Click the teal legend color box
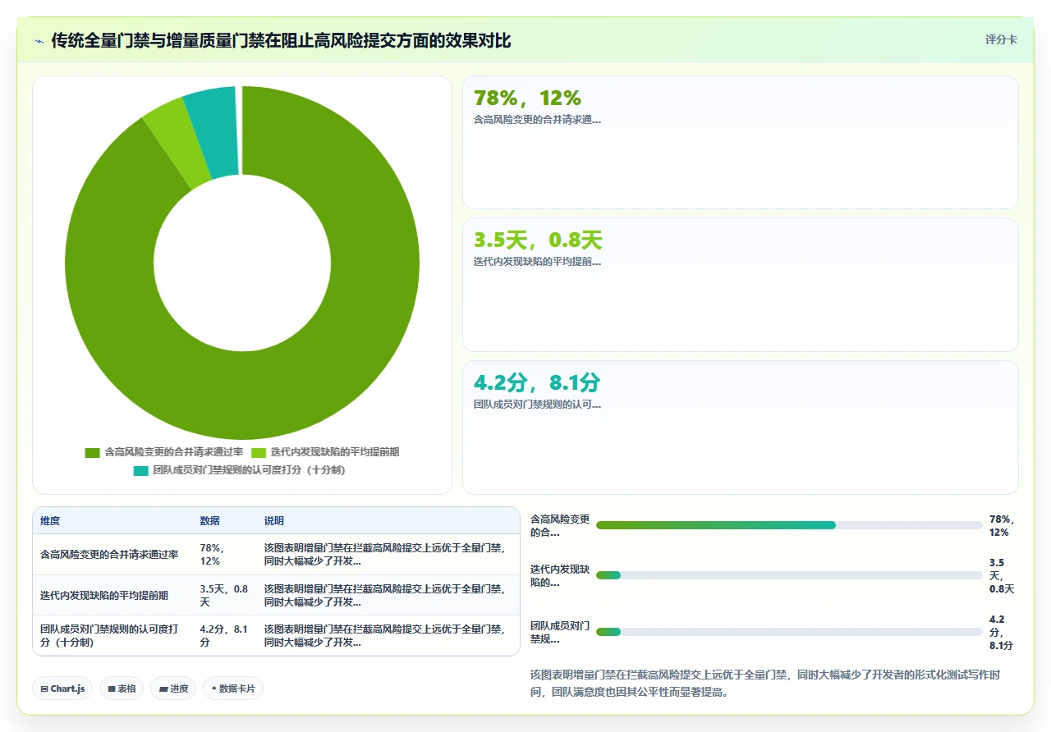 [x=141, y=470]
